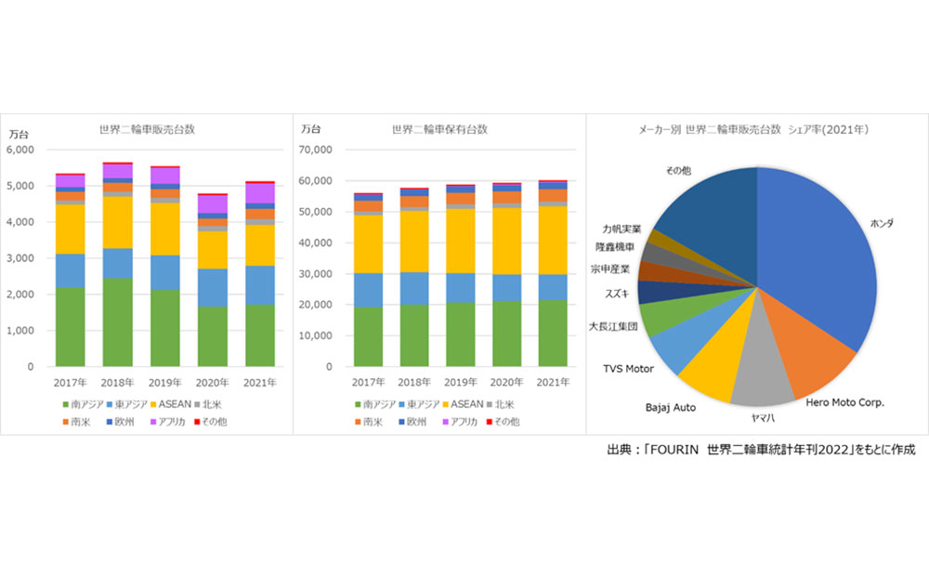Select the orange 南米 swatch in sales chart legend

(x=63, y=421)
